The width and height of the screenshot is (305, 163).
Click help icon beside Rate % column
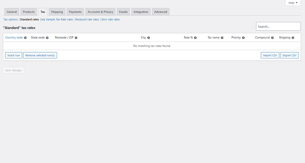[195, 38]
